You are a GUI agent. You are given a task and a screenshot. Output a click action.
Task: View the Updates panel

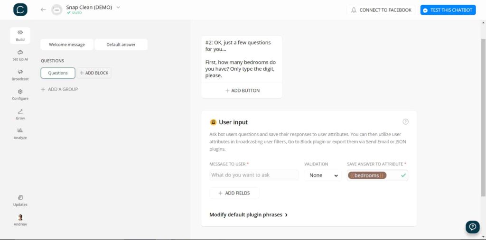[20, 200]
